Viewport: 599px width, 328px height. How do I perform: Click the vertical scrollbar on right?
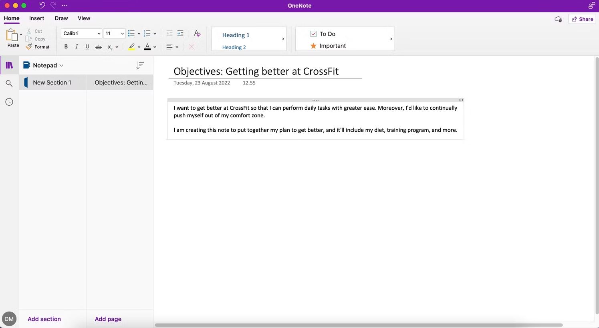[597, 186]
